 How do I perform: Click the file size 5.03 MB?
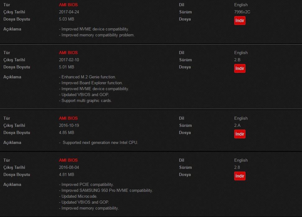[x=66, y=19]
